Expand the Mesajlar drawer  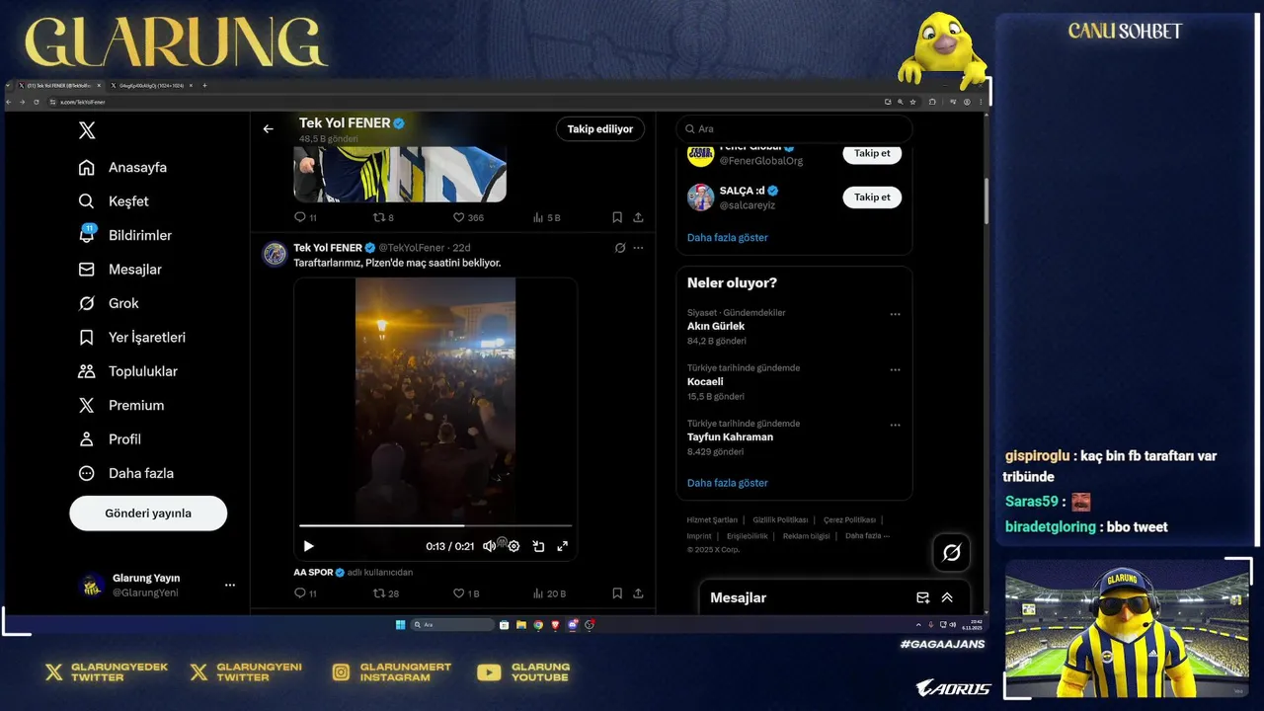pos(947,597)
